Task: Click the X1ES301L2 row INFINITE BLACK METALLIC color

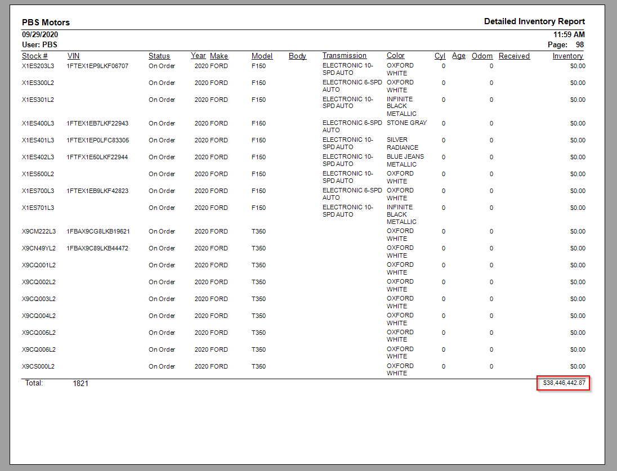Action: click(x=401, y=106)
